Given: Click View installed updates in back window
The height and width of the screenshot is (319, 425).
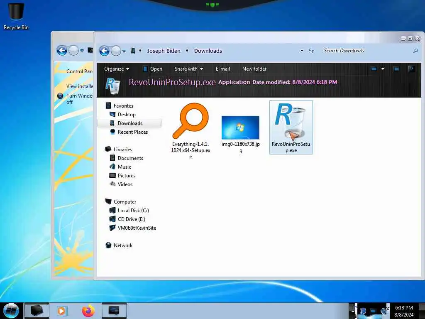Looking at the screenshot, I should click(x=79, y=86).
